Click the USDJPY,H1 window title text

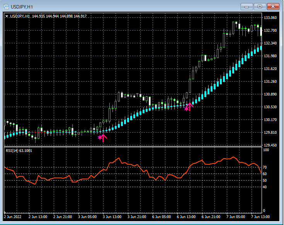point(22,7)
